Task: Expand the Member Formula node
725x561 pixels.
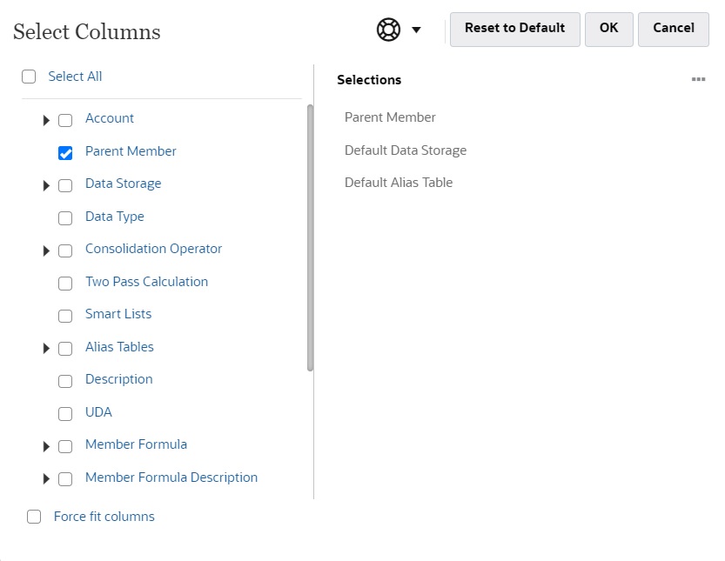Action: [x=46, y=446]
